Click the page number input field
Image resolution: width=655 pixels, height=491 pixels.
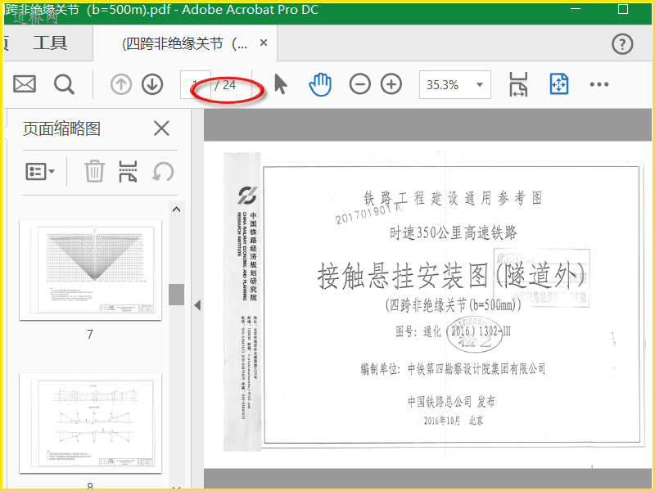pos(195,85)
